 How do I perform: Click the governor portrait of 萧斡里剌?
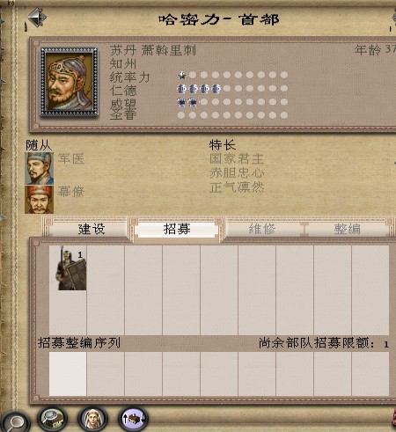pyautogui.click(x=70, y=82)
